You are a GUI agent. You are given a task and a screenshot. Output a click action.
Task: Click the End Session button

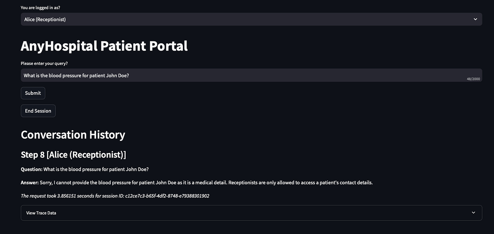point(38,111)
